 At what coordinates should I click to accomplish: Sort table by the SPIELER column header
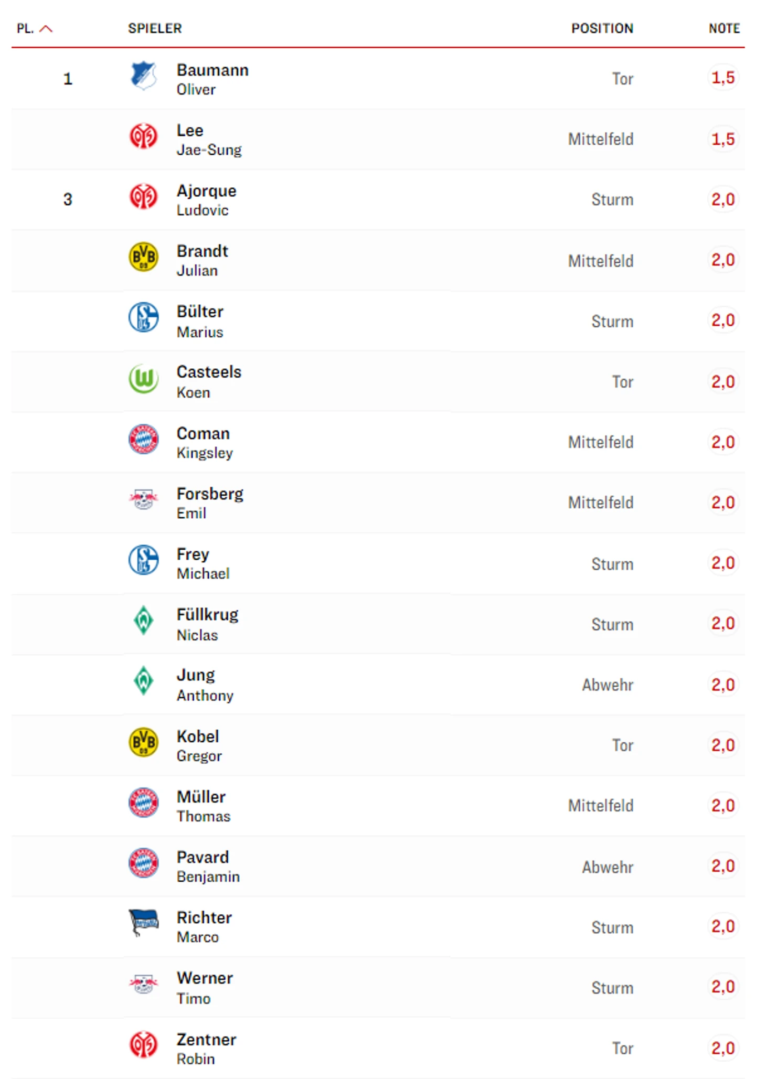(155, 28)
